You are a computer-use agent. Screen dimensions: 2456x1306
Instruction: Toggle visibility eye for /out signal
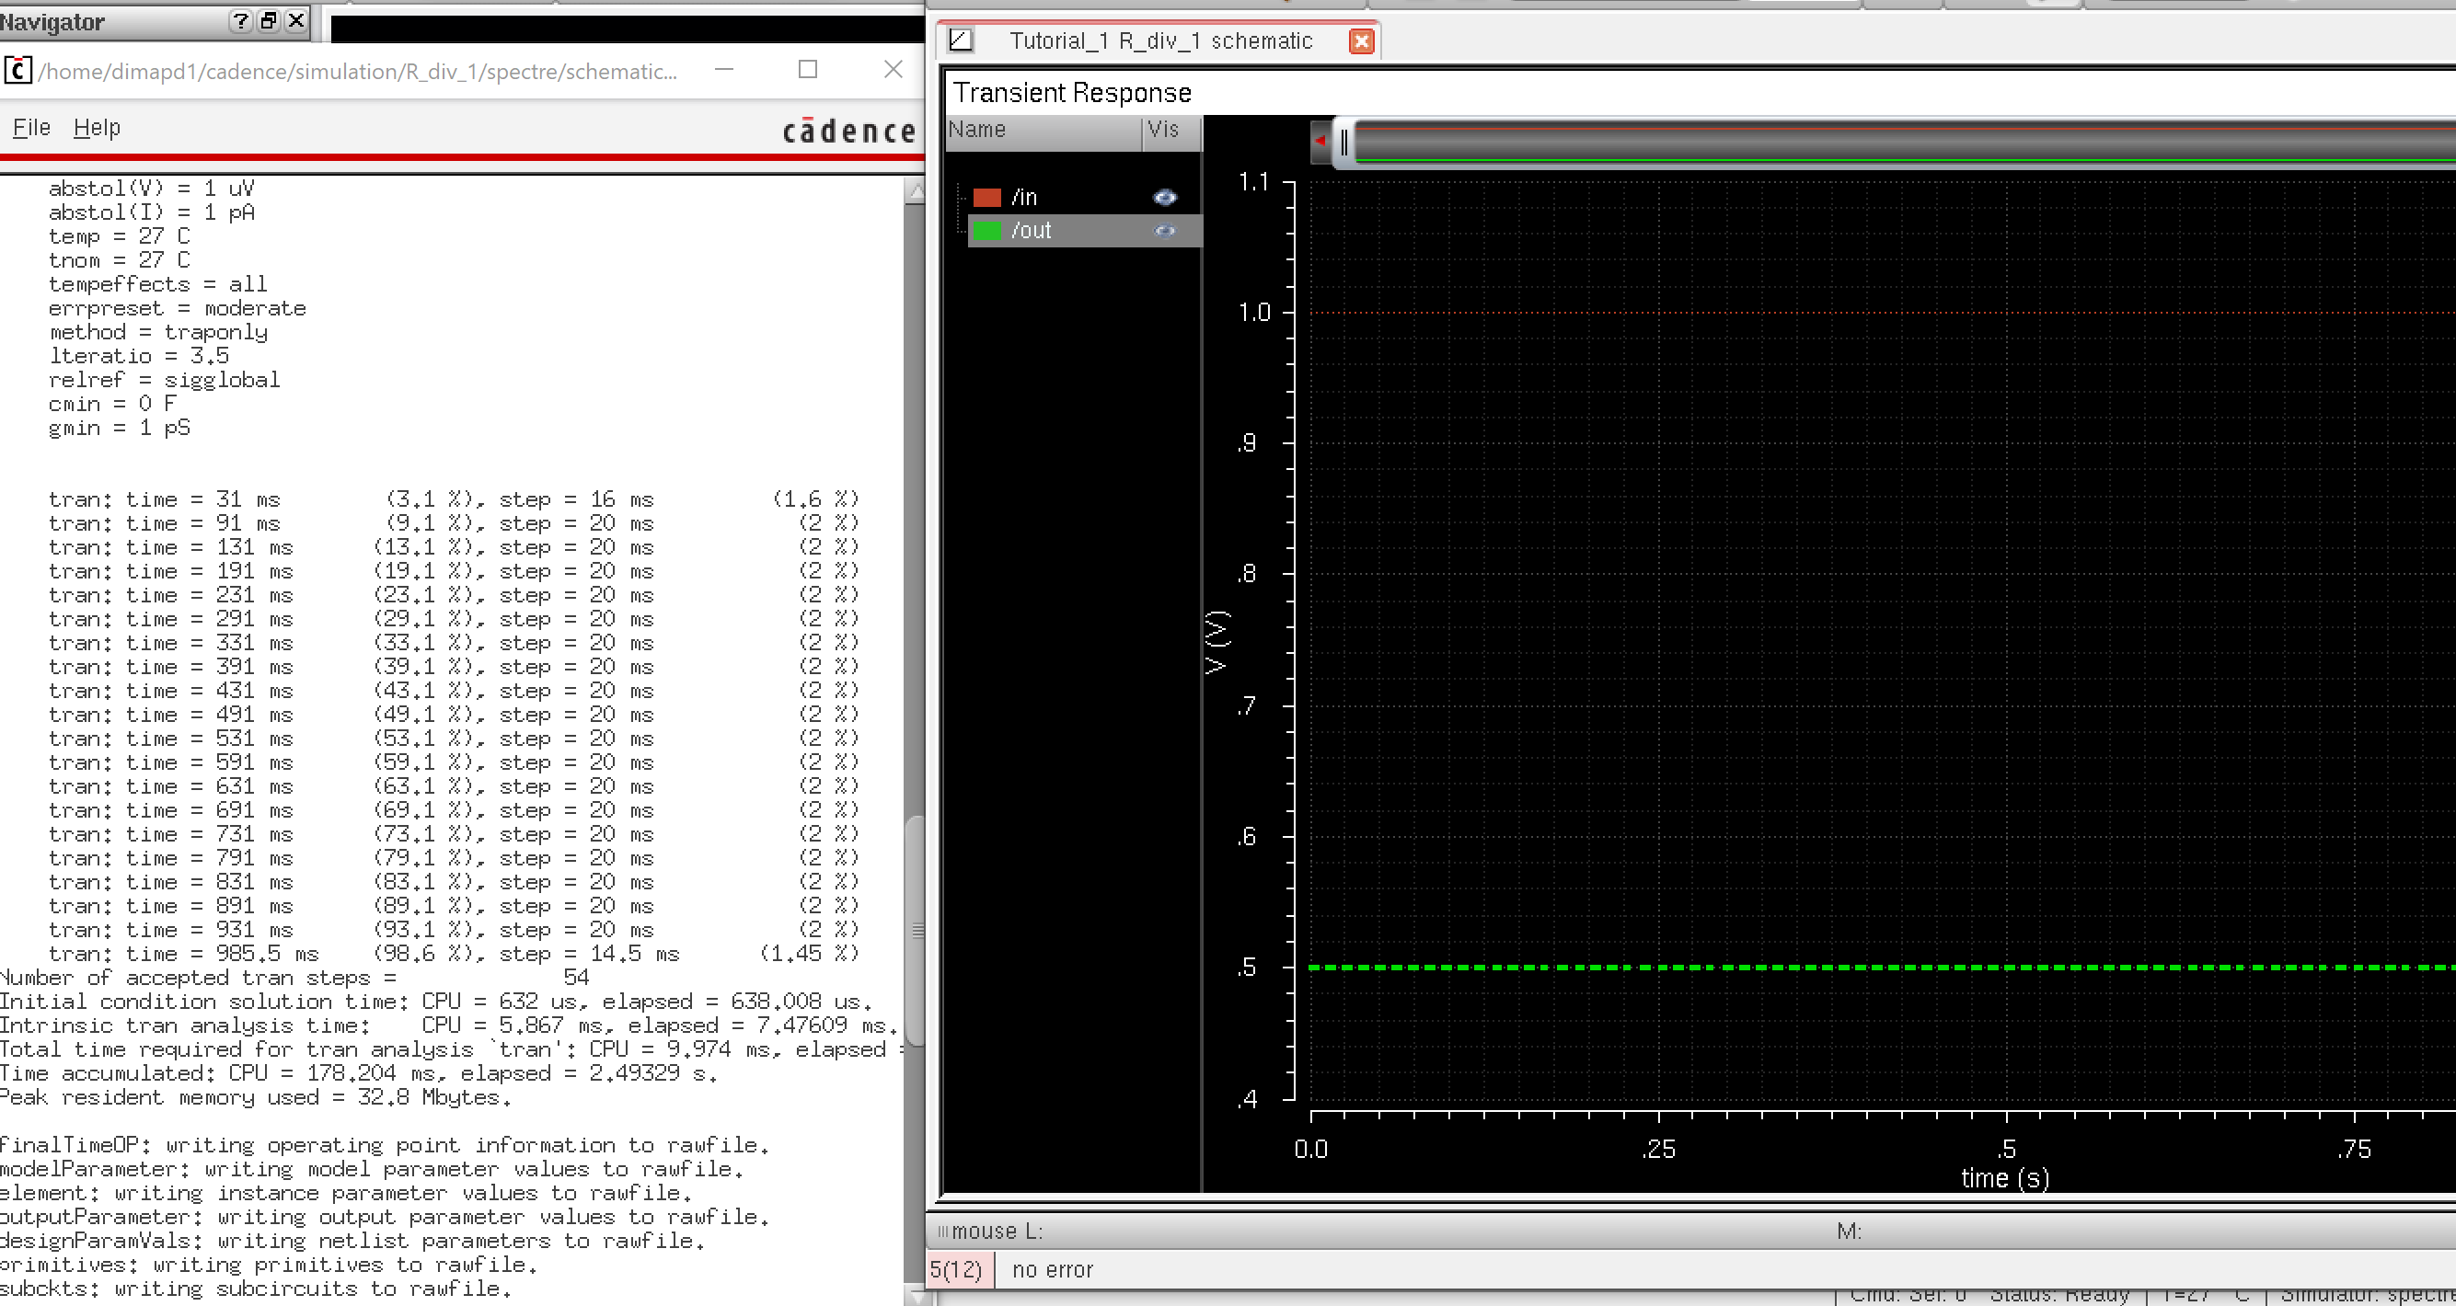[x=1164, y=231]
